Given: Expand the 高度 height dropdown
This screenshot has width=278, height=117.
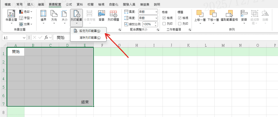Looking at the screenshot, I should tap(156, 18).
